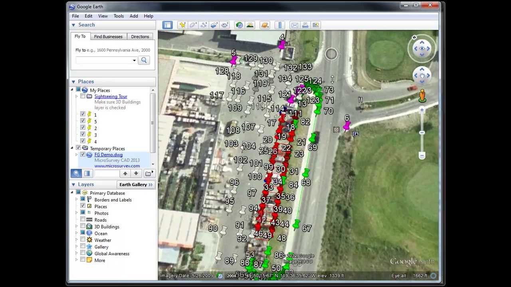
Task: Click View in Google Maps icon
Action: coord(316,25)
